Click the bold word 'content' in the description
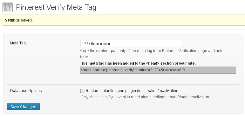Image resolution: width=245 pixels, height=117 pixels. [103, 51]
